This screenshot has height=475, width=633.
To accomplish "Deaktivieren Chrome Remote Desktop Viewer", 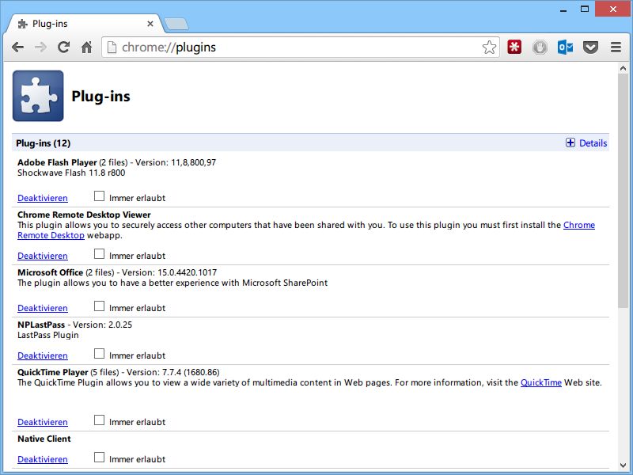I will [43, 256].
